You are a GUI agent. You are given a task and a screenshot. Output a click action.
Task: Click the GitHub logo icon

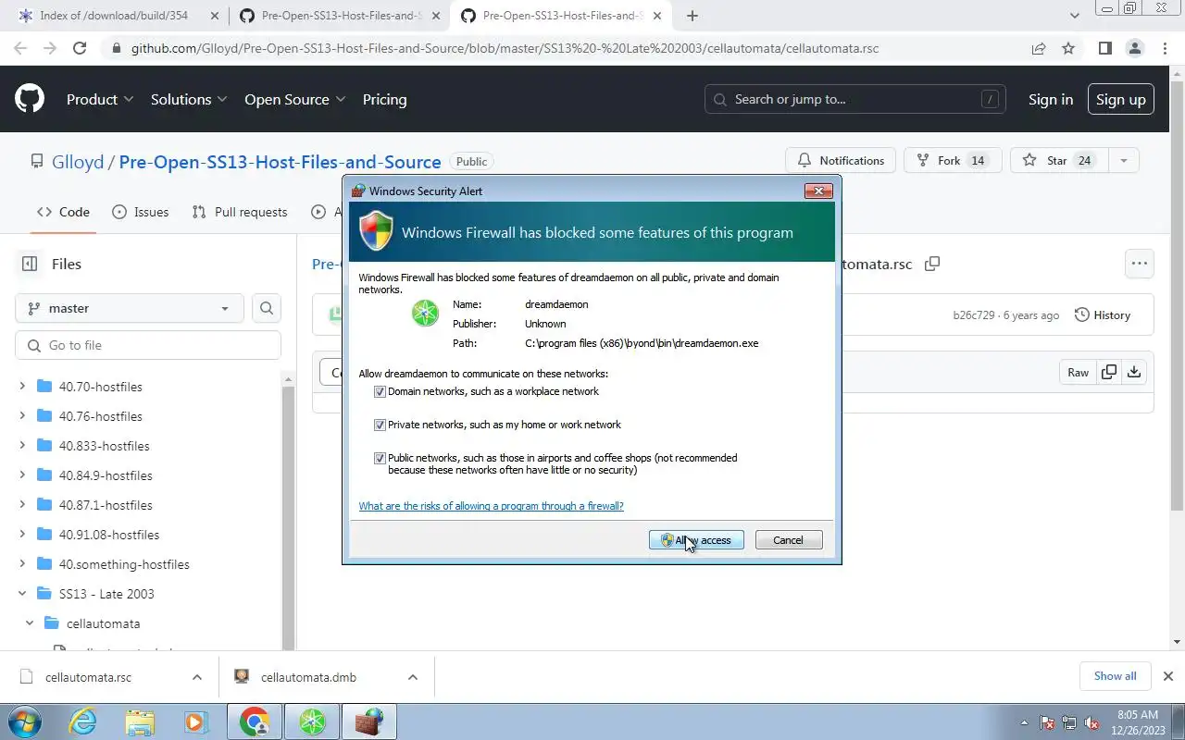click(30, 99)
